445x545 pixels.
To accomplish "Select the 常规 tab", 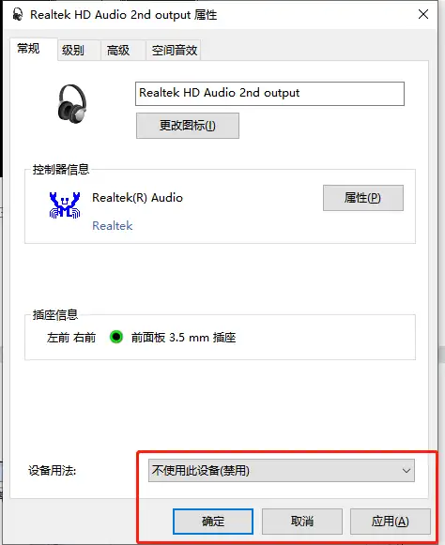I will [28, 49].
